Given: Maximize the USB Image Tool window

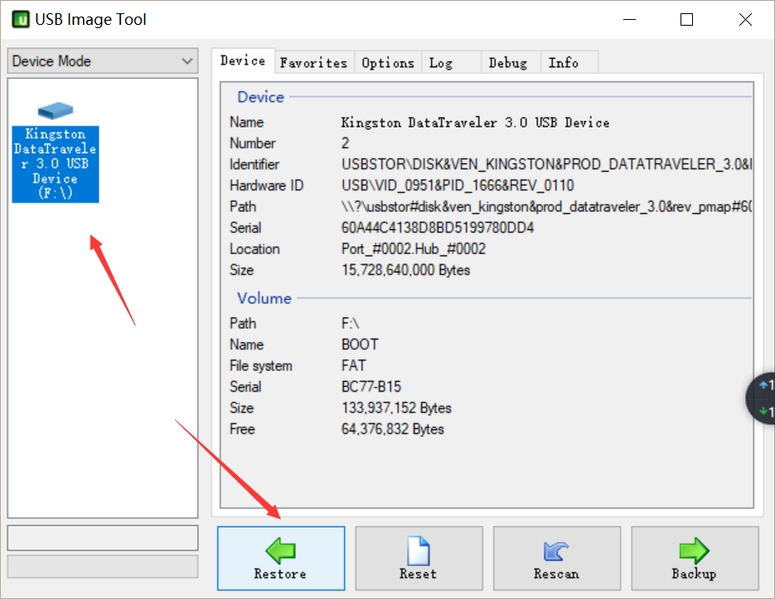Looking at the screenshot, I should [686, 20].
